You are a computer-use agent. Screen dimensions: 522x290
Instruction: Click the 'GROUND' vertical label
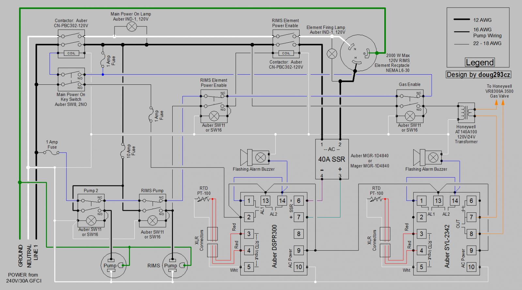click(20, 256)
